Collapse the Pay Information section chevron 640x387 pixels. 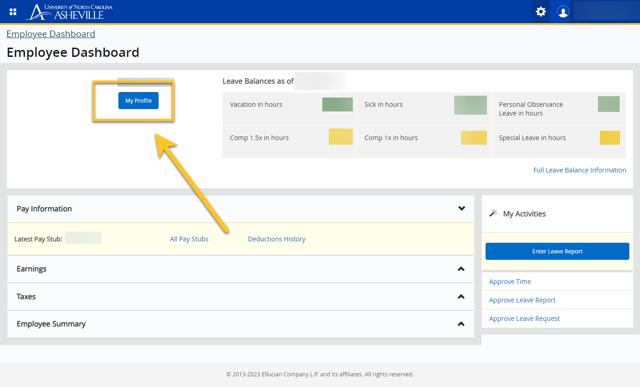click(461, 209)
